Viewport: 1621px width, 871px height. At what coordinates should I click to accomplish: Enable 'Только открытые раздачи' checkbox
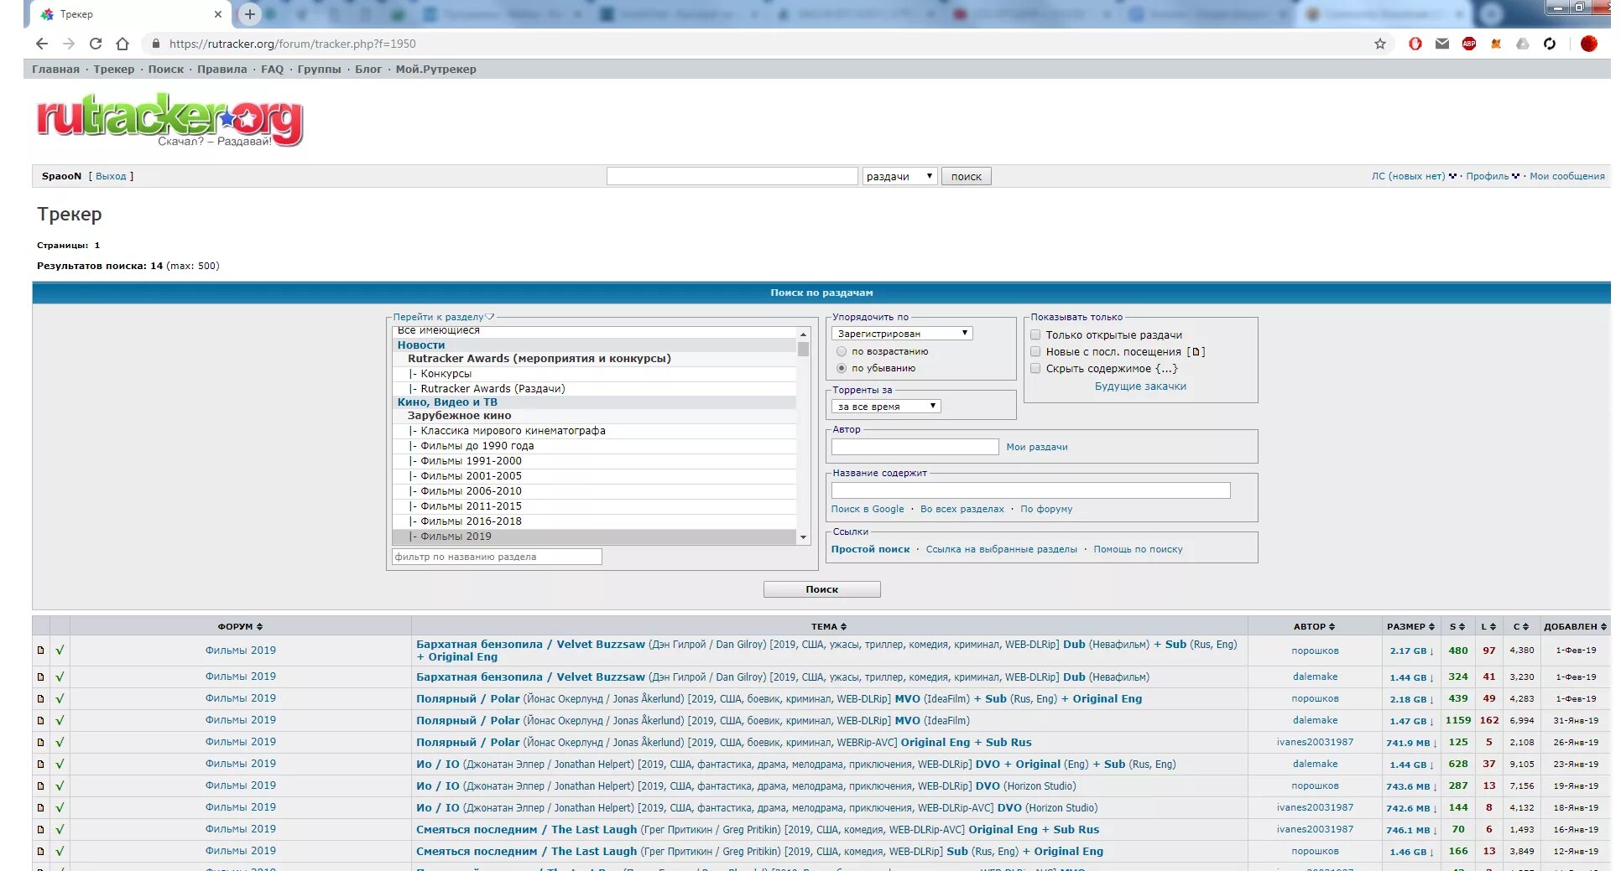pyautogui.click(x=1035, y=334)
